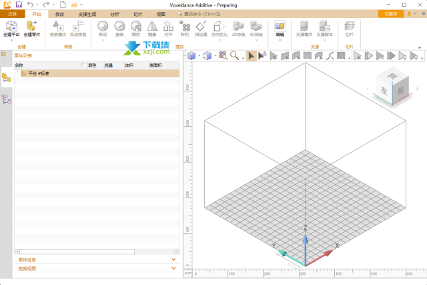
Task: Switch to the yellow parts list sidebar tab
Action: (6, 77)
